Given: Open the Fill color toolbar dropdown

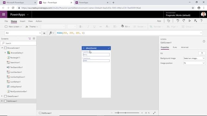Looking at the screenshot, I should [125, 26].
